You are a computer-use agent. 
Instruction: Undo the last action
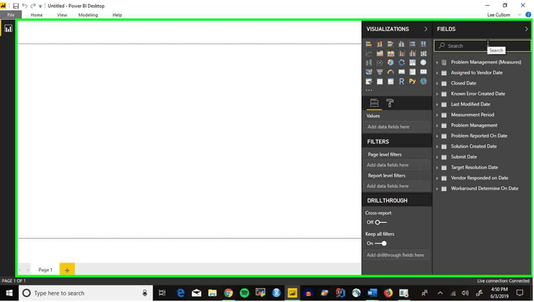click(24, 6)
